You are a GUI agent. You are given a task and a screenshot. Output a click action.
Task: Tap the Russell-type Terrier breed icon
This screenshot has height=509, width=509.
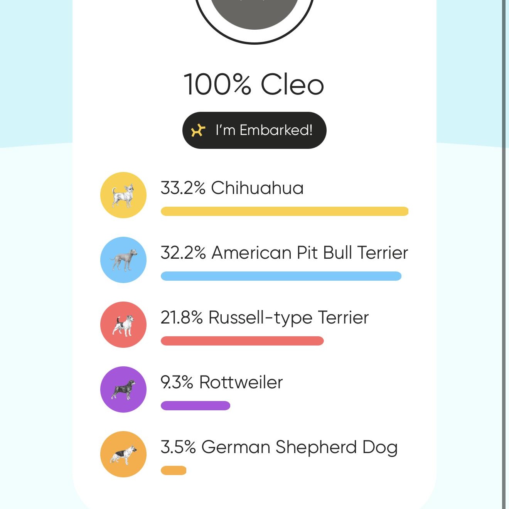(123, 325)
